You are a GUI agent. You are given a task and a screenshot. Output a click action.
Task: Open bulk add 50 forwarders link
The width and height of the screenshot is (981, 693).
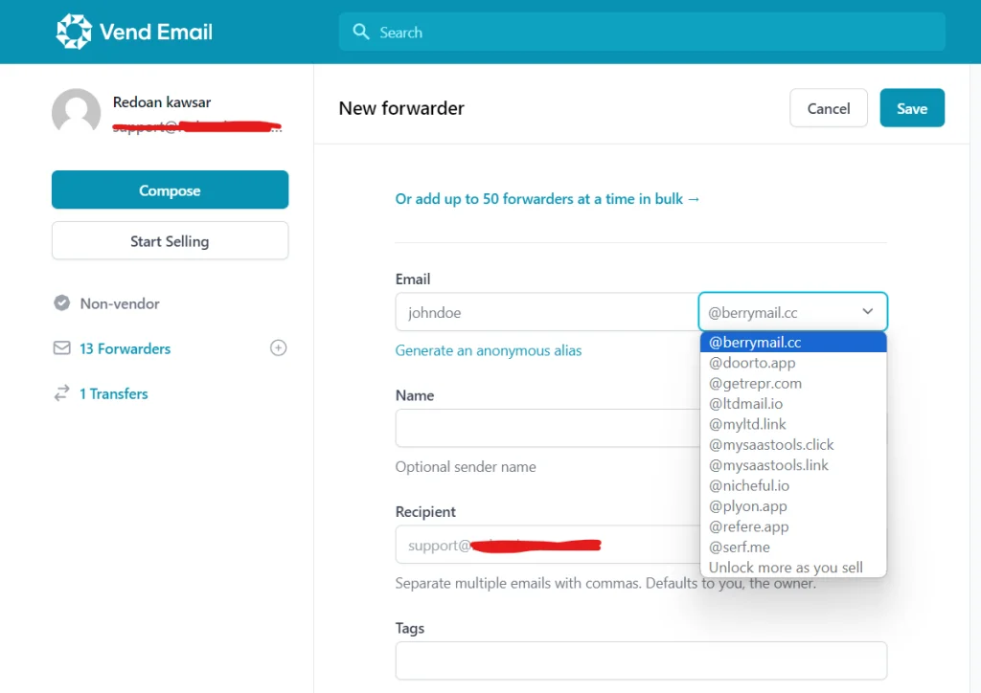tap(547, 199)
